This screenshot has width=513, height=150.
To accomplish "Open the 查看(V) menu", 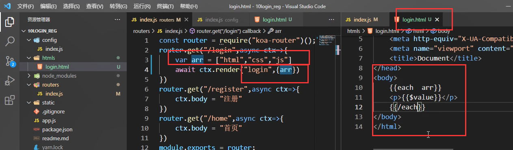I will click(x=95, y=7).
